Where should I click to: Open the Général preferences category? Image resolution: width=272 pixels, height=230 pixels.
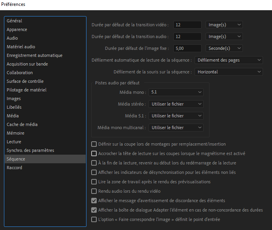point(45,21)
